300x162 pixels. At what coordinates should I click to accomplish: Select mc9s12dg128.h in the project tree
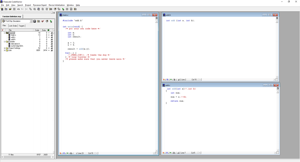[17, 46]
